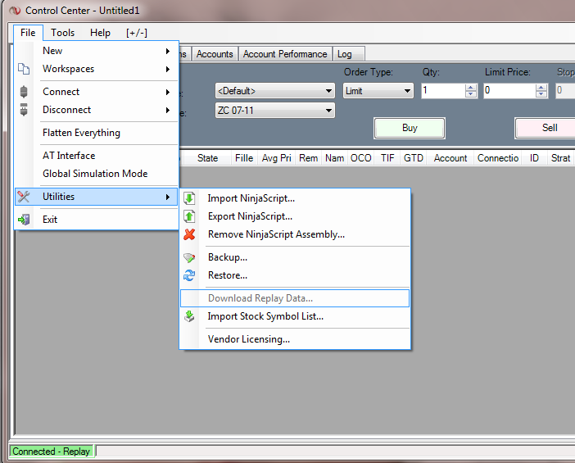Increase Limit Price with up arrow
Image resolution: width=575 pixels, height=463 pixels.
click(x=541, y=88)
